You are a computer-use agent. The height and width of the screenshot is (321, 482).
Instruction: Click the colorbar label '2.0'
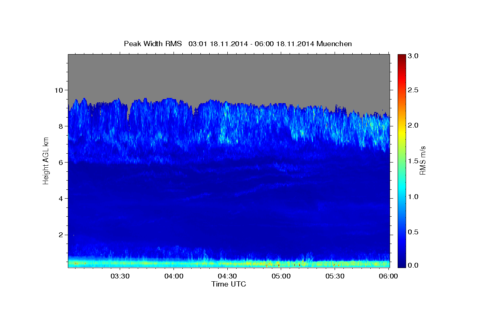coord(414,125)
